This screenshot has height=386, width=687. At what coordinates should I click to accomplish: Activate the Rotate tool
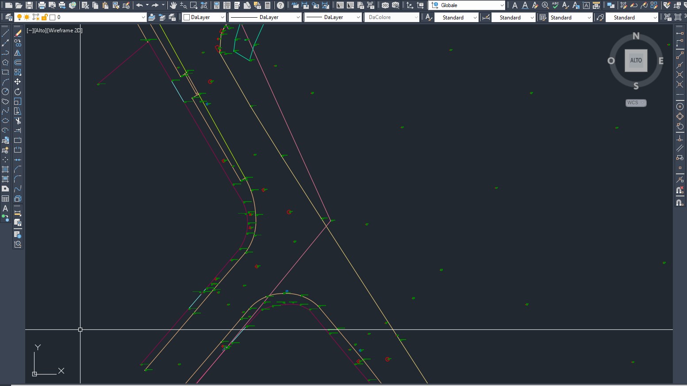point(18,92)
